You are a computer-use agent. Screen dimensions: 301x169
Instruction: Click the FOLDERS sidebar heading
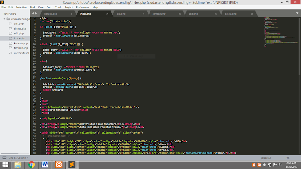point(9,14)
